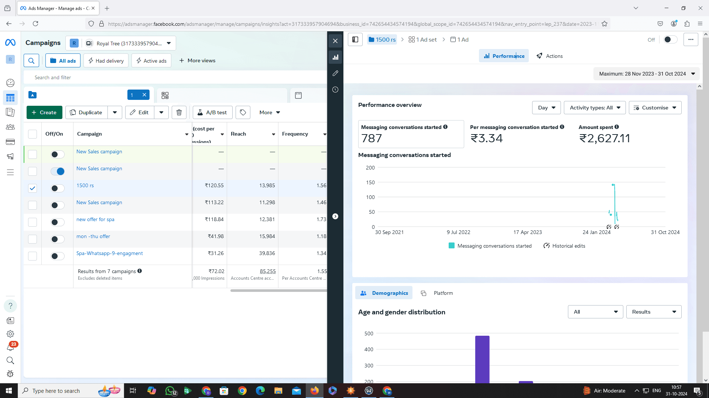Click the 'Create' campaign button
This screenshot has width=709, height=398.
tap(44, 112)
